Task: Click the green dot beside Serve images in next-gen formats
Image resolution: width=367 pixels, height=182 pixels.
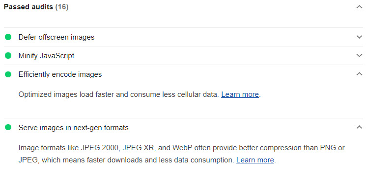Action: click(8, 128)
